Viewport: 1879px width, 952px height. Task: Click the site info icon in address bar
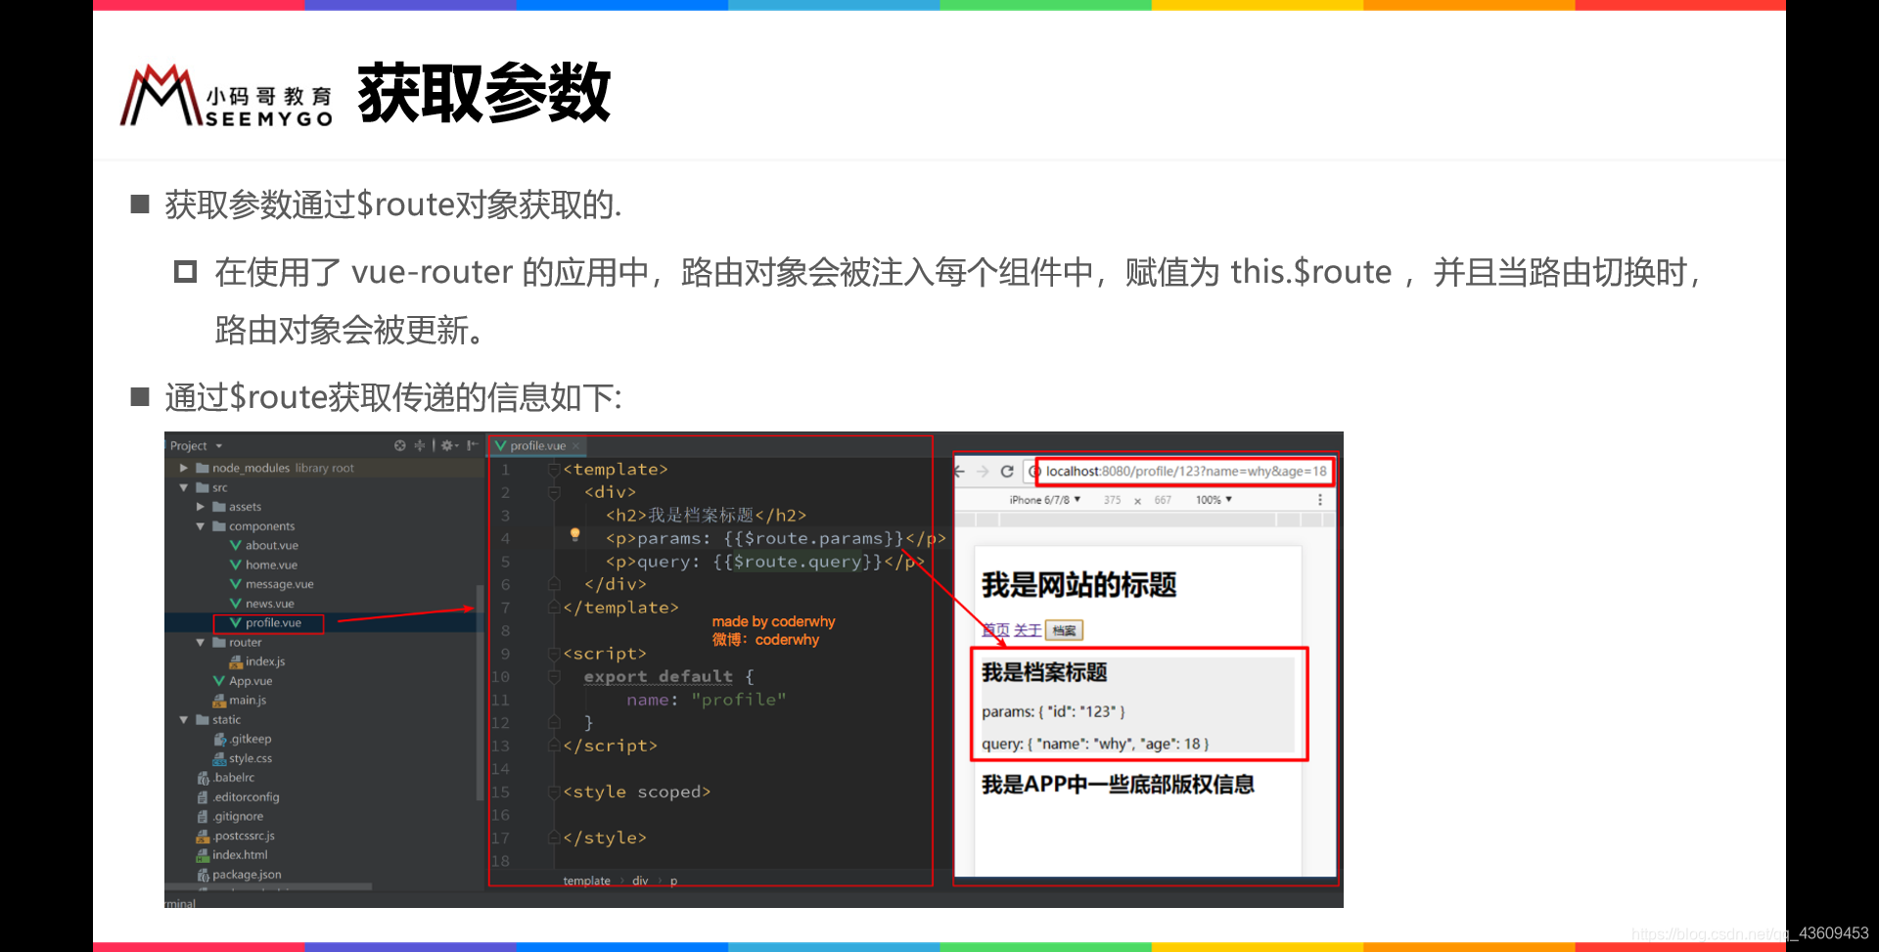pos(1035,472)
